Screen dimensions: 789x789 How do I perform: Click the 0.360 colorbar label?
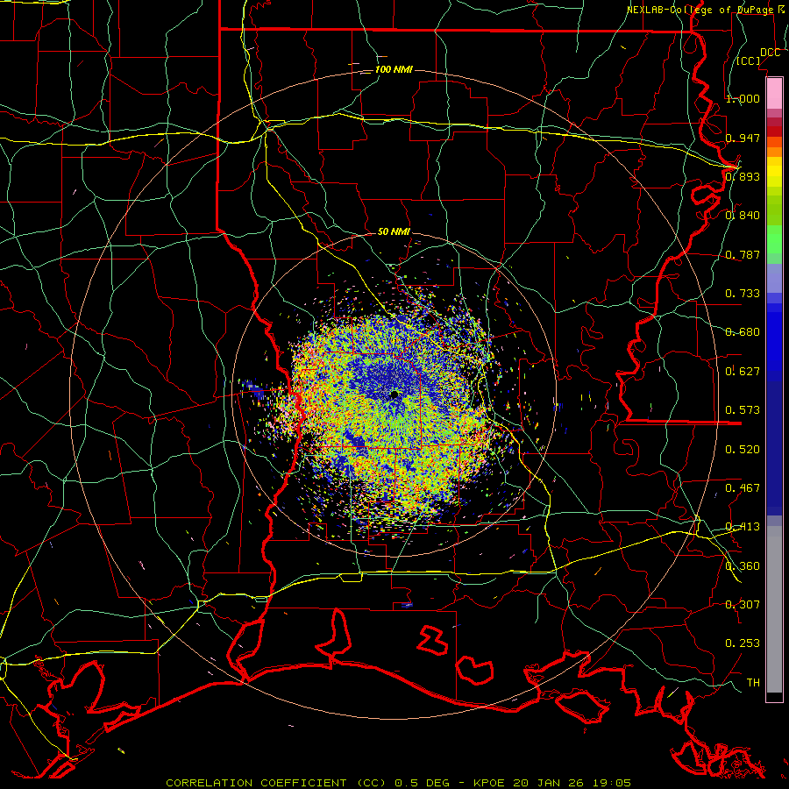(x=743, y=566)
